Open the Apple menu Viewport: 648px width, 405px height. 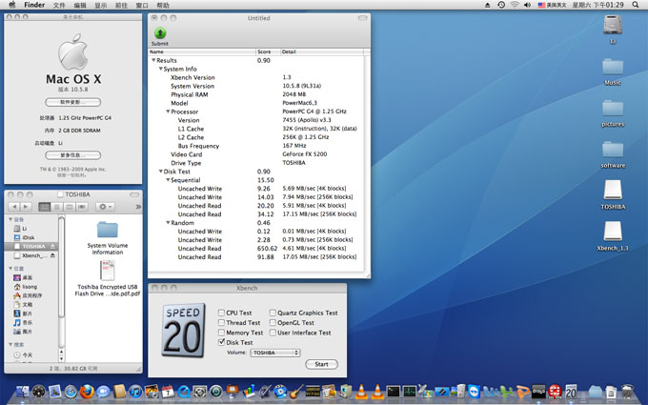(x=12, y=5)
